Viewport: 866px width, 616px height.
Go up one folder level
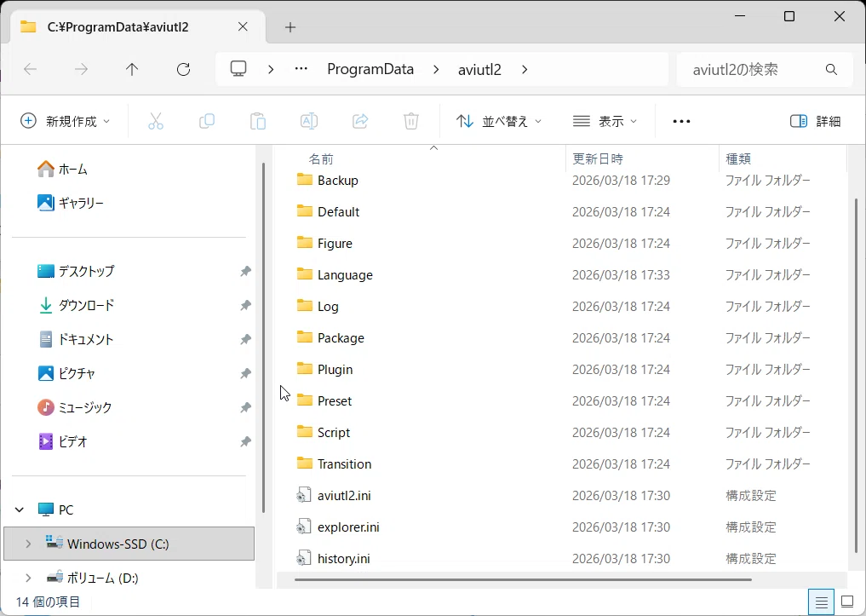click(x=132, y=70)
